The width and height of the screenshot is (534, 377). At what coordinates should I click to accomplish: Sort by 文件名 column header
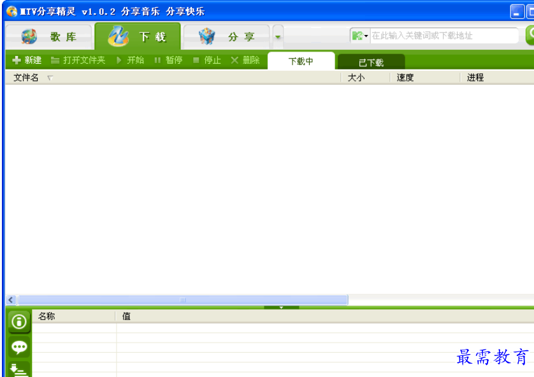(x=173, y=78)
